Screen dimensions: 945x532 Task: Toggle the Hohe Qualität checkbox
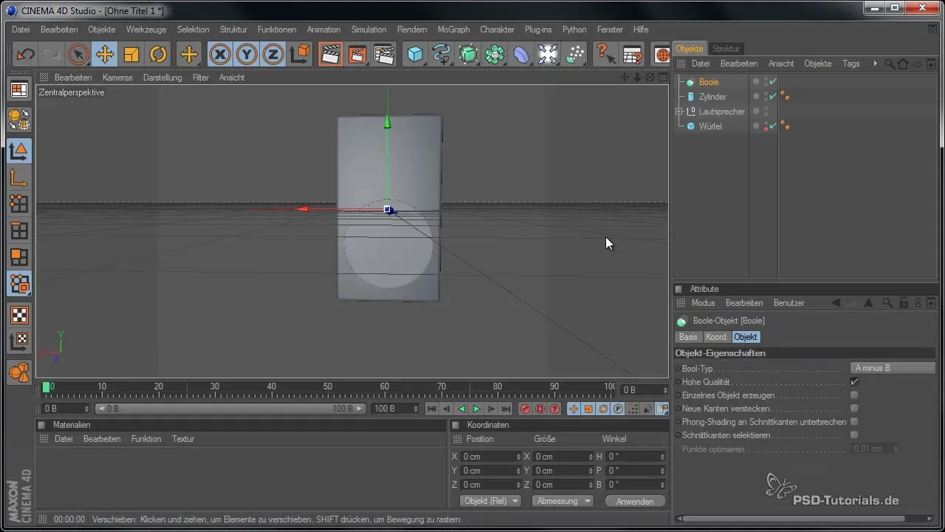pyautogui.click(x=855, y=382)
